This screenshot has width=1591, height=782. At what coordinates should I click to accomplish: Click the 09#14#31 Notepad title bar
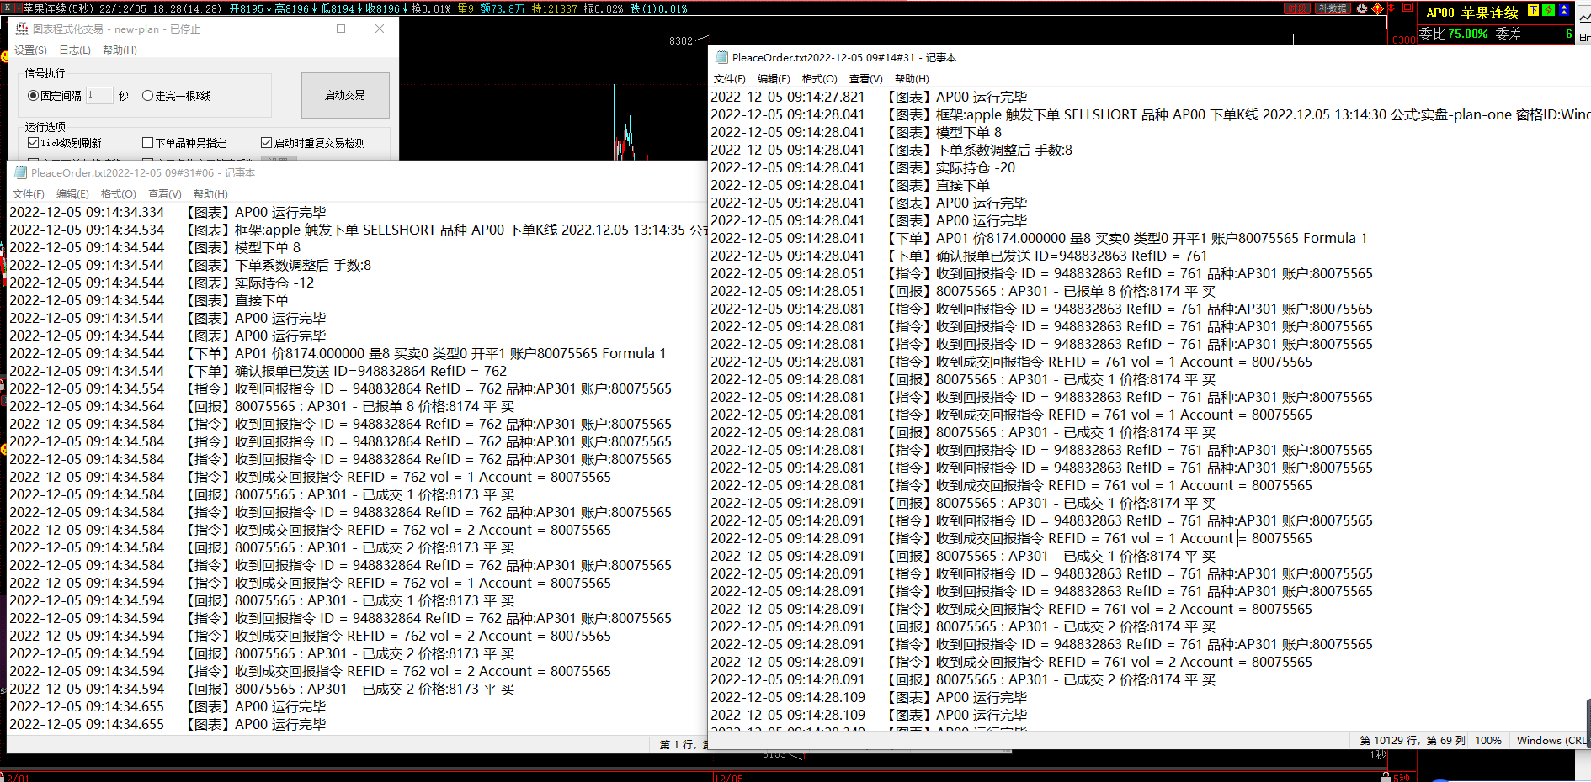[1149, 57]
